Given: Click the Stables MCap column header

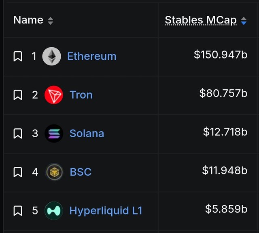Looking at the screenshot, I should 201,20.
